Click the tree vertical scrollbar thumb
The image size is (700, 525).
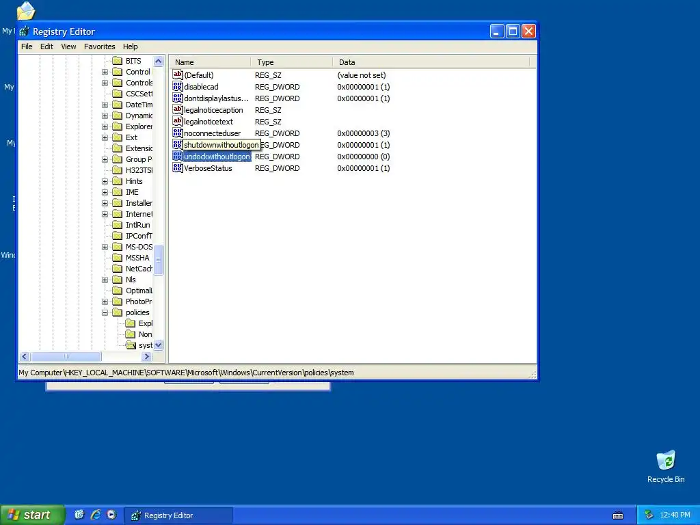coord(159,259)
